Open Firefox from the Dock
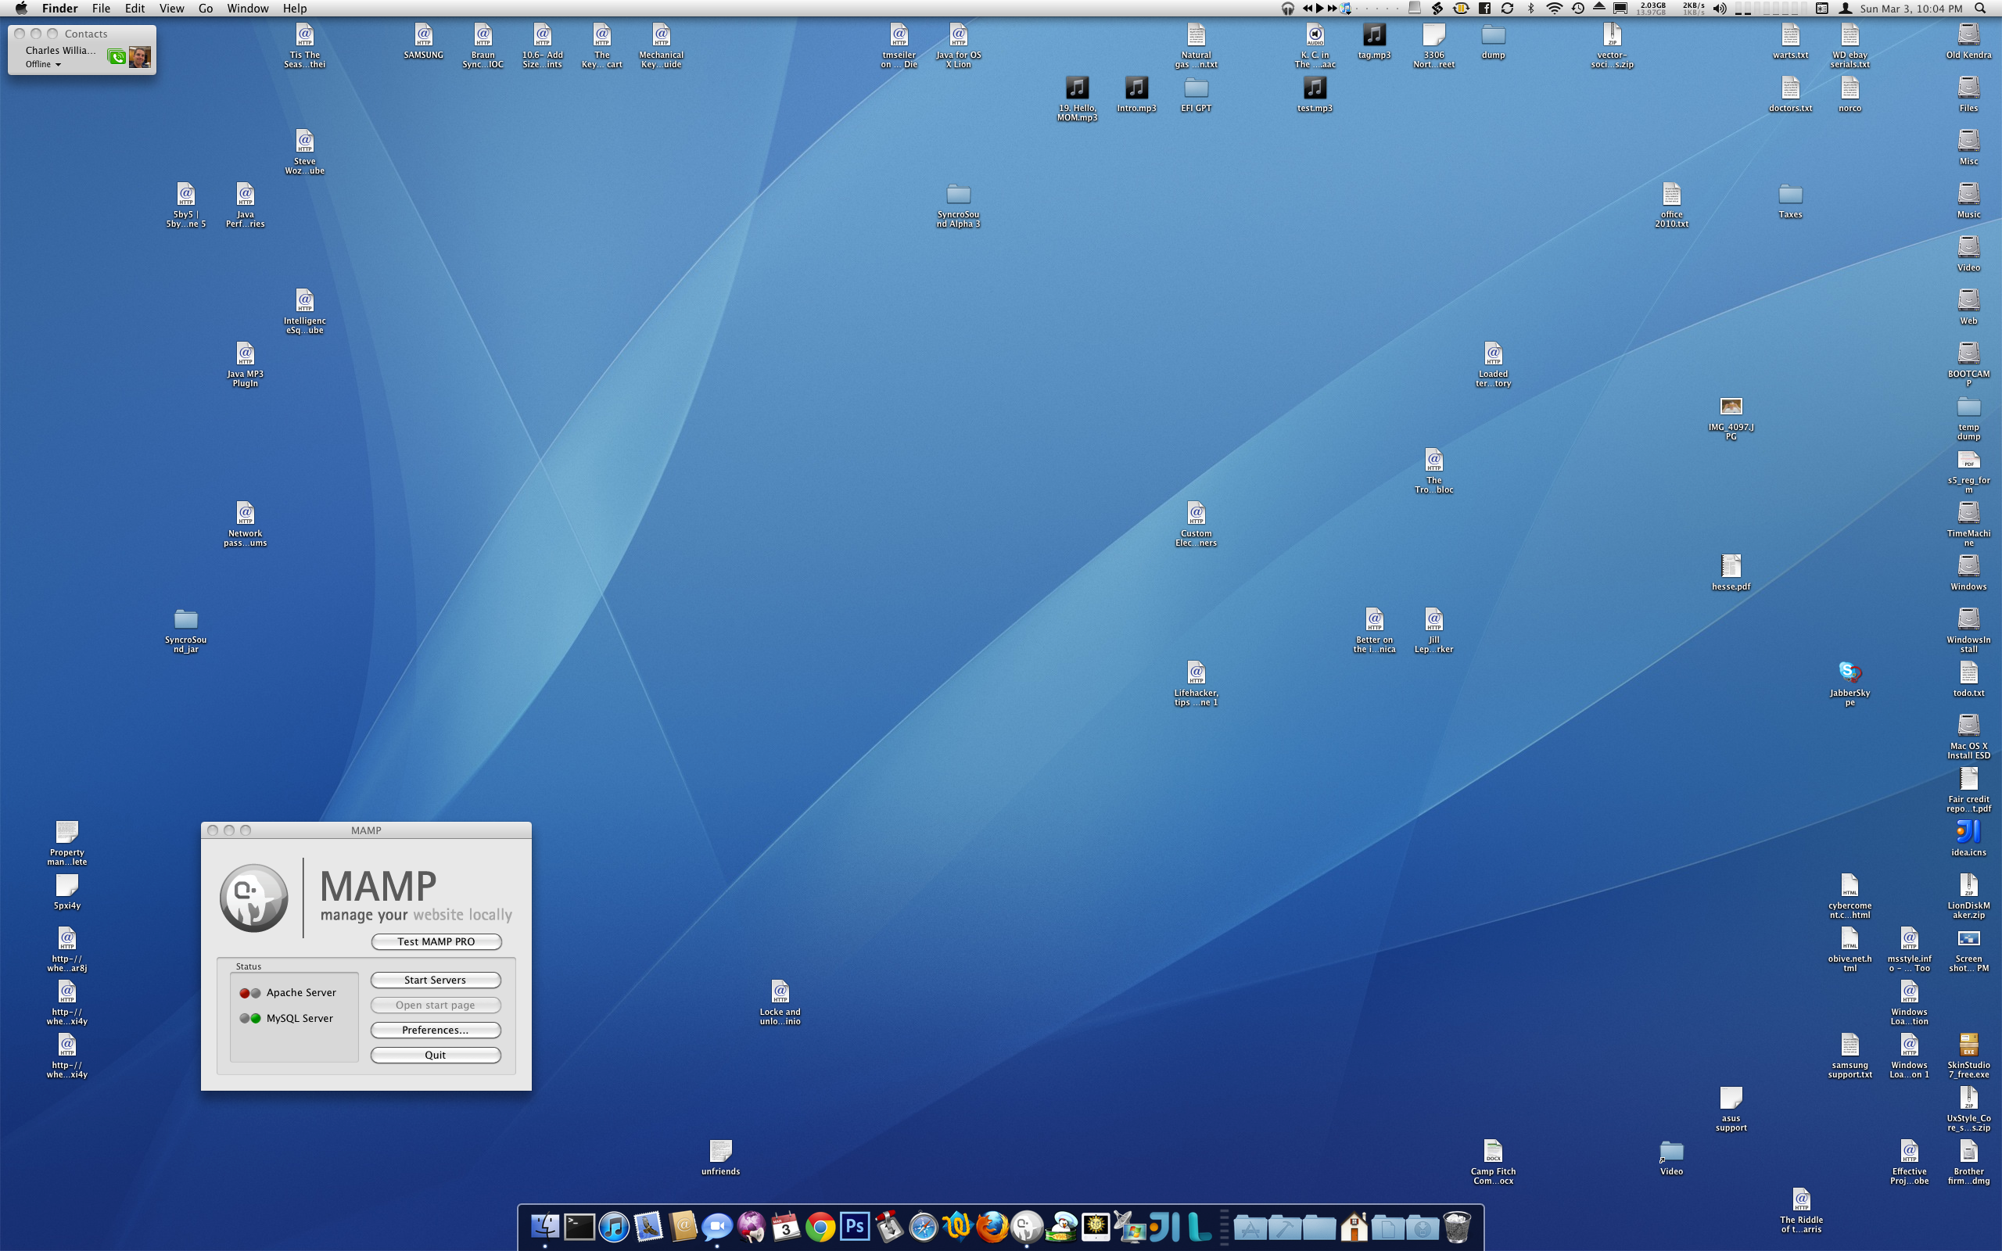 [x=992, y=1227]
